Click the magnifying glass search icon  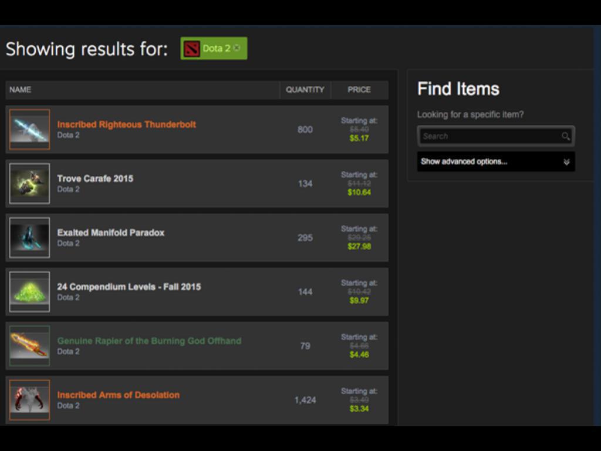coord(565,136)
